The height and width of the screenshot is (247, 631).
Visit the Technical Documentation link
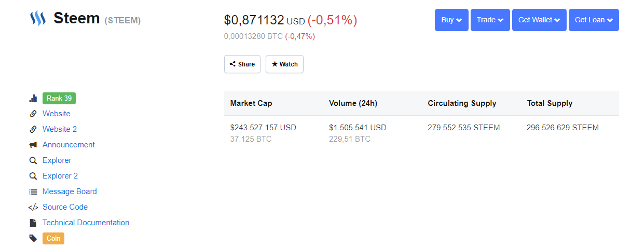tap(86, 223)
